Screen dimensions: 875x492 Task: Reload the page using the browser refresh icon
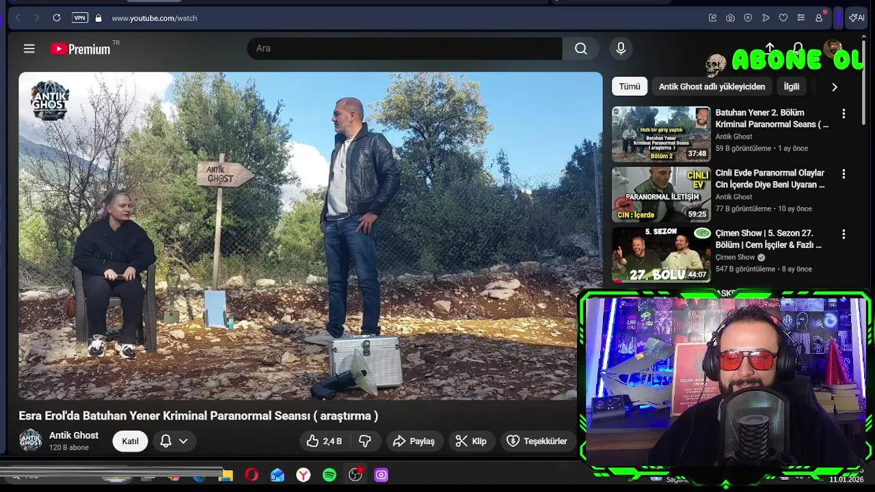coord(57,18)
